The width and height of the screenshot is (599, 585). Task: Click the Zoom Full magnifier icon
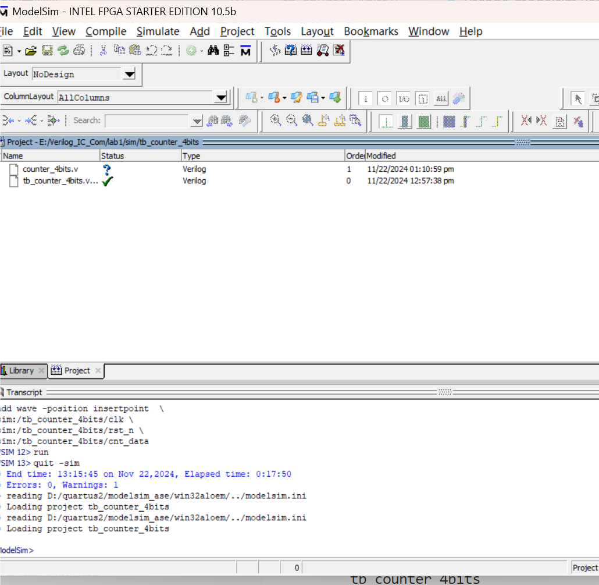pos(308,120)
